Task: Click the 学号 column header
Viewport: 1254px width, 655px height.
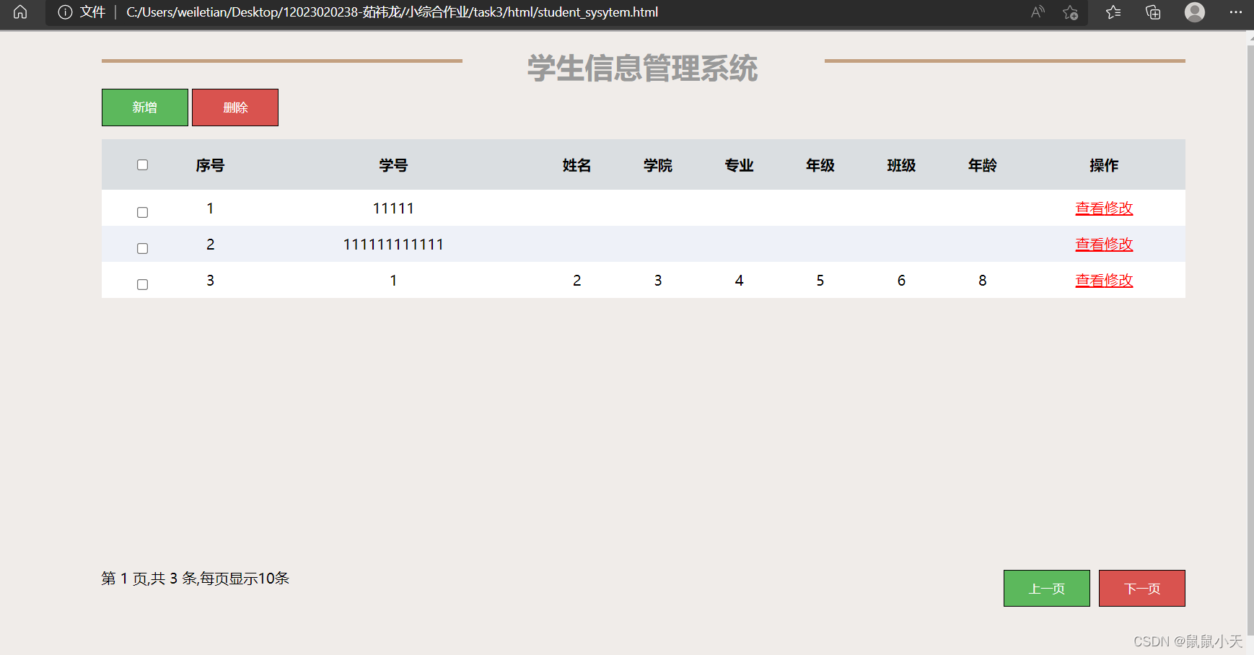Action: point(393,165)
